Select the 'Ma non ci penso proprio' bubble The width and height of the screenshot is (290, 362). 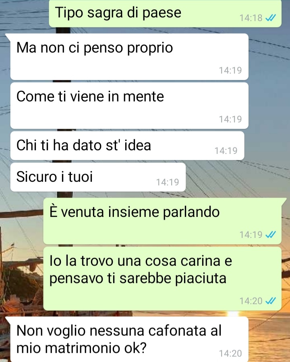pos(129,57)
